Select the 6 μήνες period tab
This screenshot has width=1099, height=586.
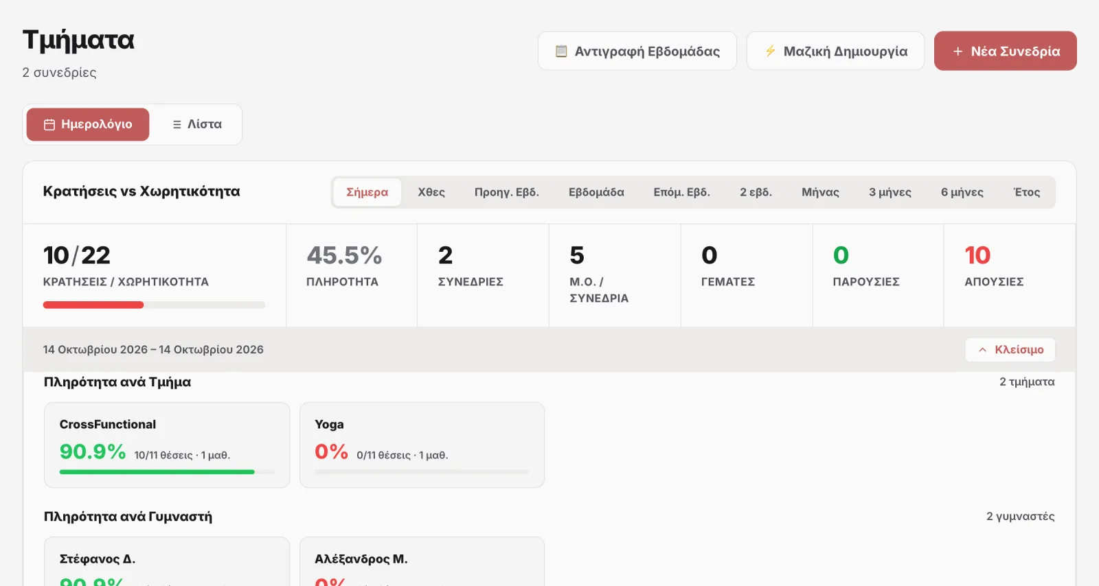coord(962,192)
